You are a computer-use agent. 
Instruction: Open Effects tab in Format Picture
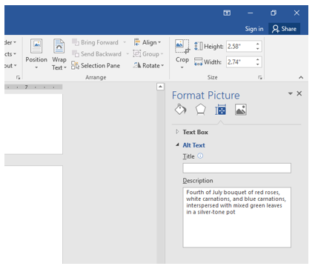[x=200, y=110]
